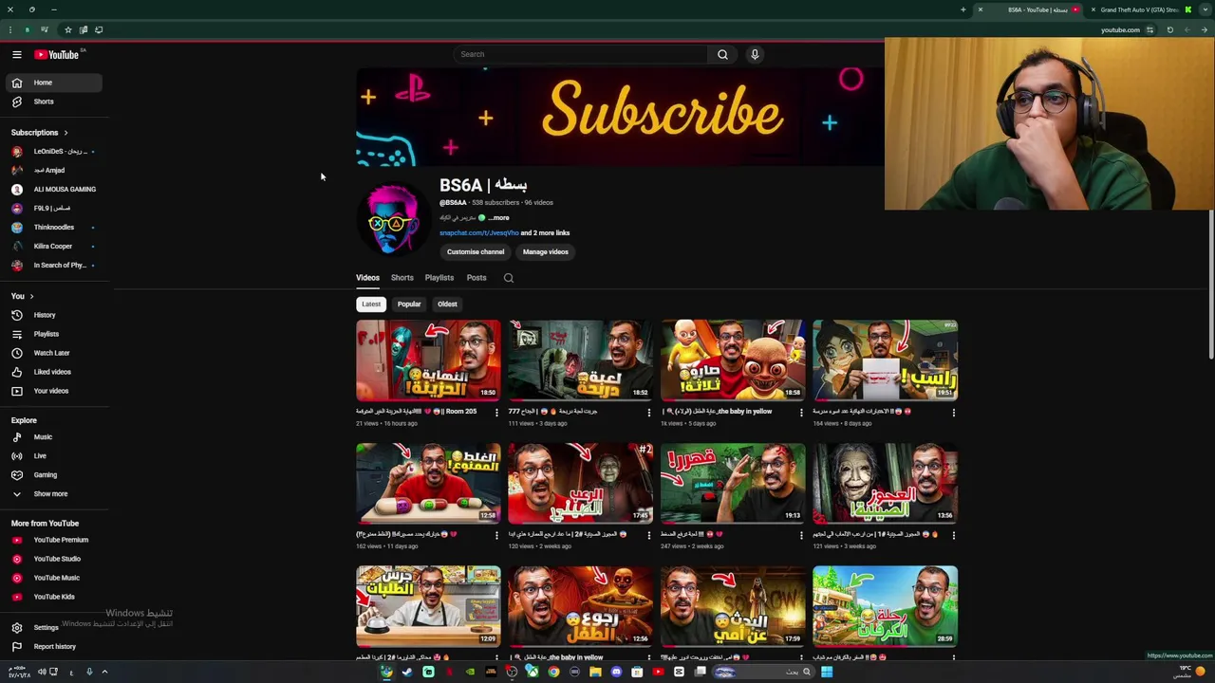Open options menu for Room 205 video
This screenshot has width=1215, height=683.
pos(496,412)
